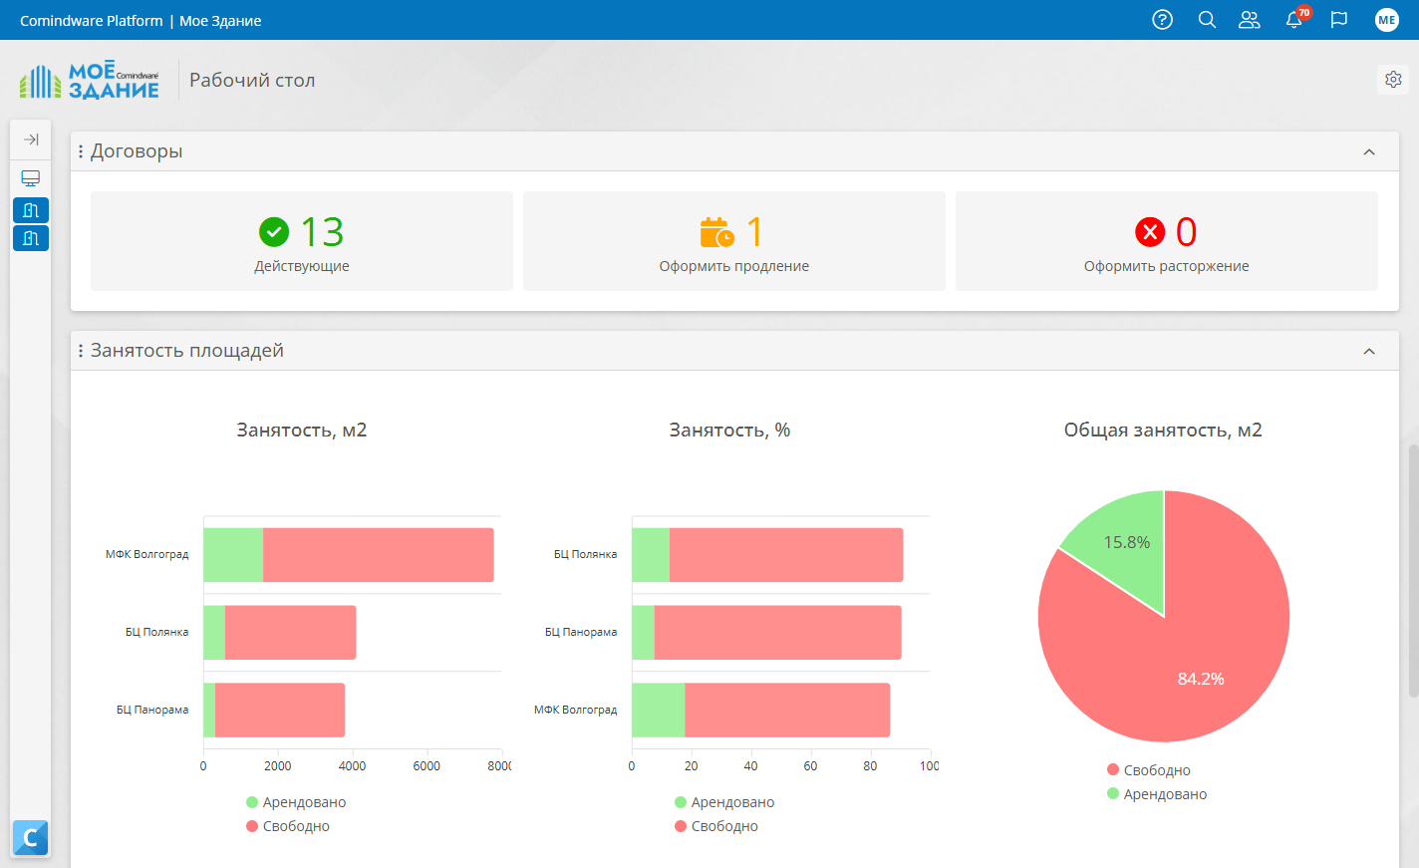Open notifications bell with 70 badge
The image size is (1419, 868).
click(x=1295, y=19)
